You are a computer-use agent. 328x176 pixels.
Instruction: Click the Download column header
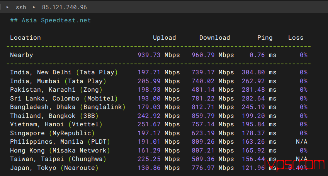[215, 37]
